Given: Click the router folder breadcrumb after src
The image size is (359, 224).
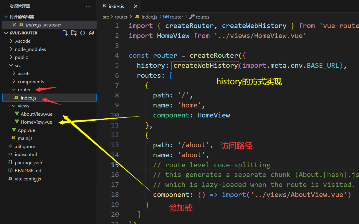Looking at the screenshot, I should 121,17.
